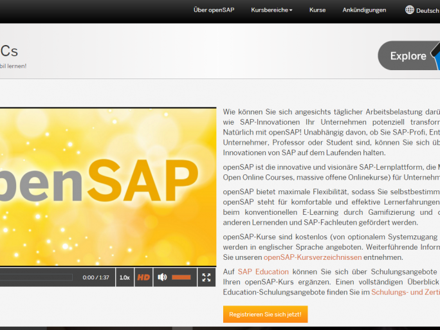Adjust the orange volume slider
440x330 pixels.
[x=181, y=277]
